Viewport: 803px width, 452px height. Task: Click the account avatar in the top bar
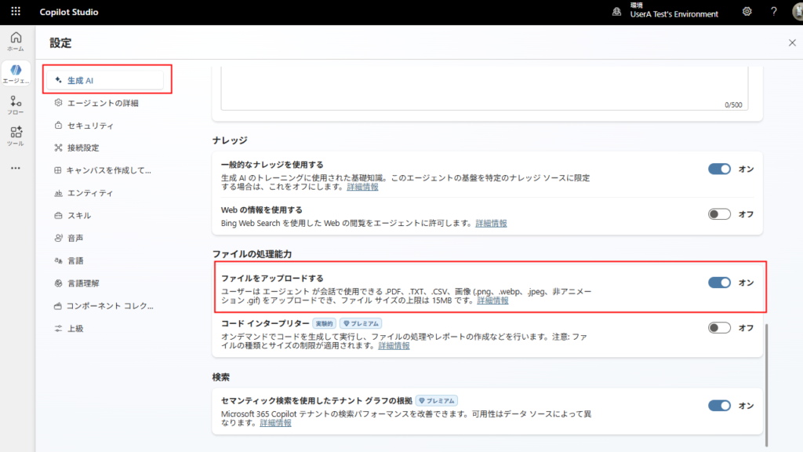pyautogui.click(x=795, y=12)
